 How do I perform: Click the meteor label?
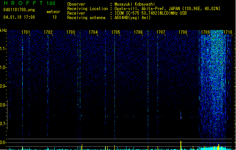(x=53, y=12)
